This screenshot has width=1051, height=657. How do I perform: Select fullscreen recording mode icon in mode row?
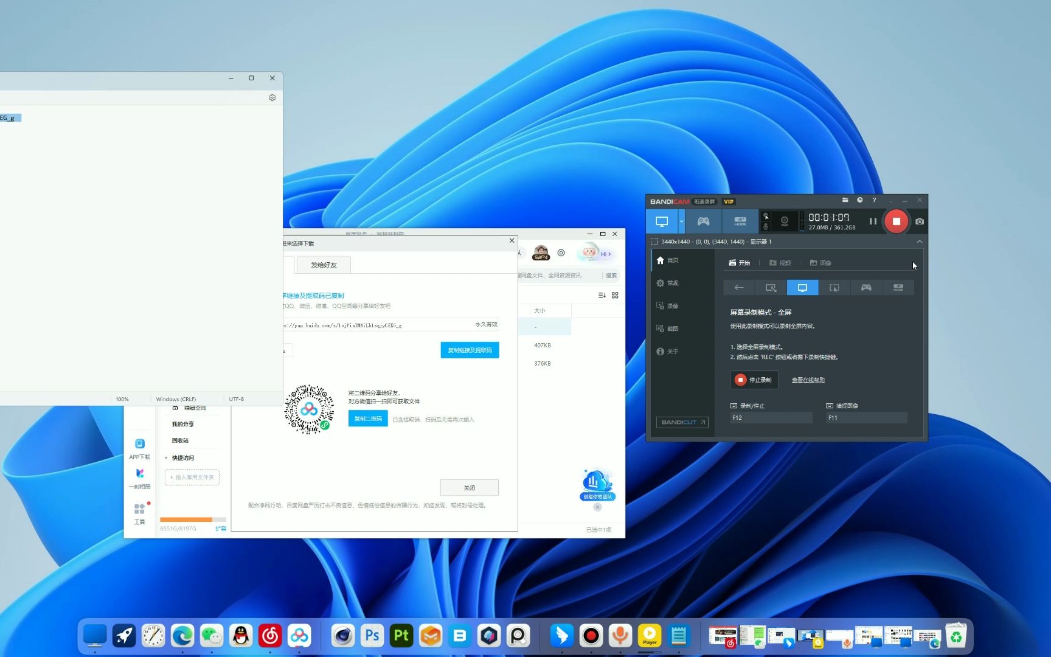point(802,288)
